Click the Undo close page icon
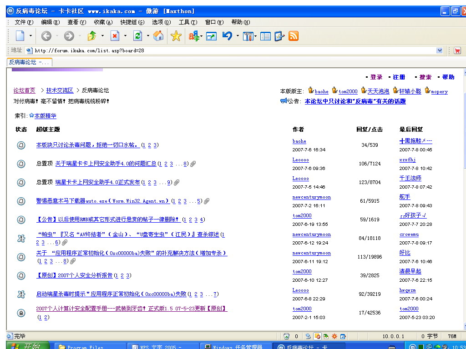Image resolution: width=466 pixels, height=349 pixels. [227, 36]
